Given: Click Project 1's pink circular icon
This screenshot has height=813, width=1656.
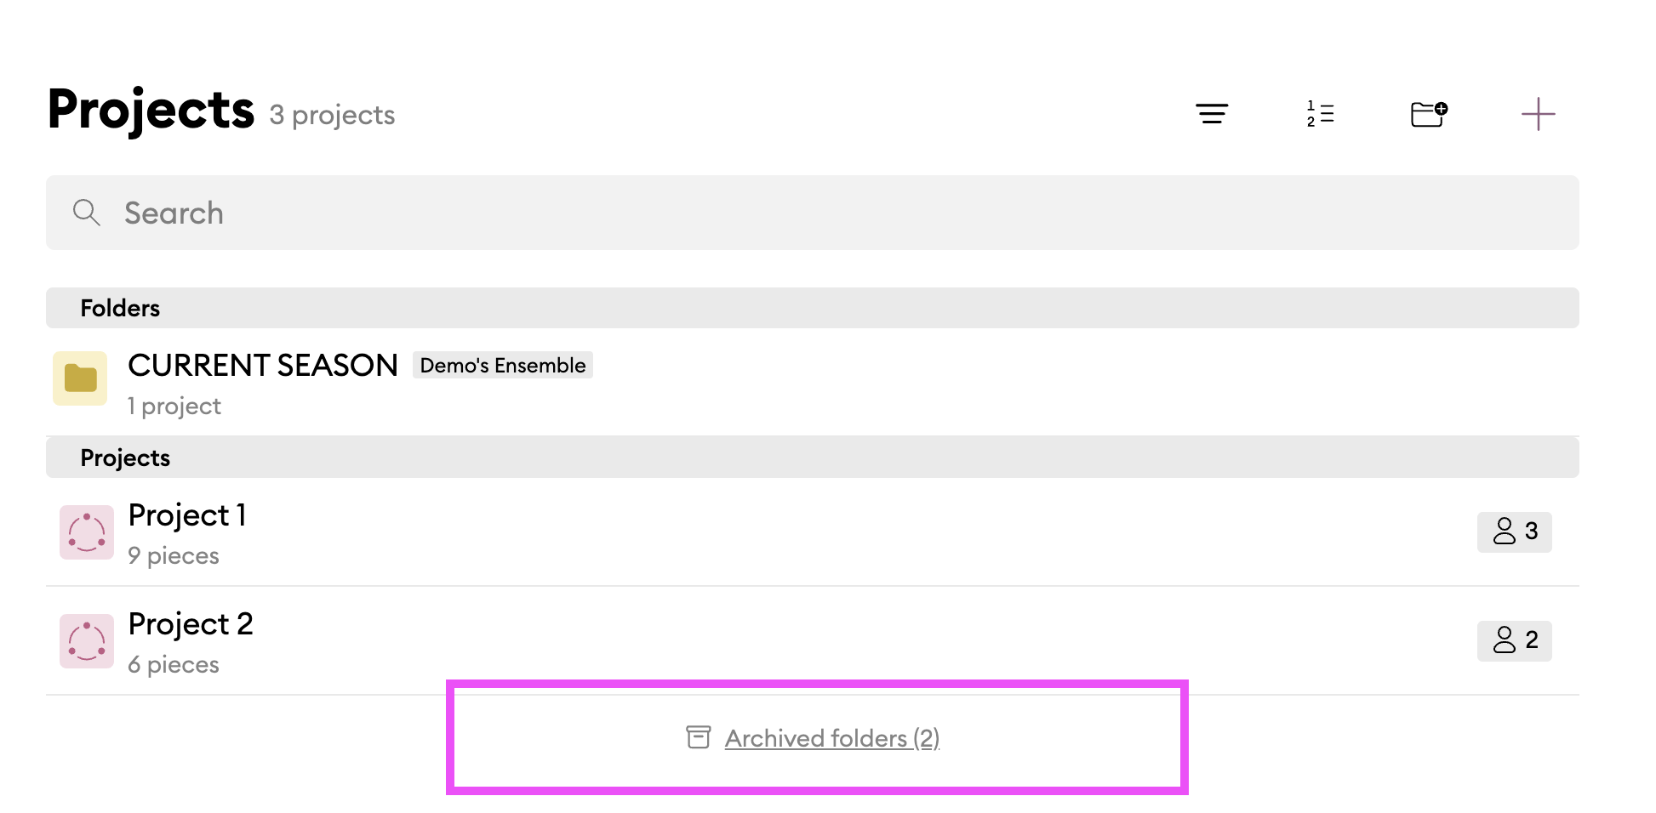Looking at the screenshot, I should [x=87, y=532].
